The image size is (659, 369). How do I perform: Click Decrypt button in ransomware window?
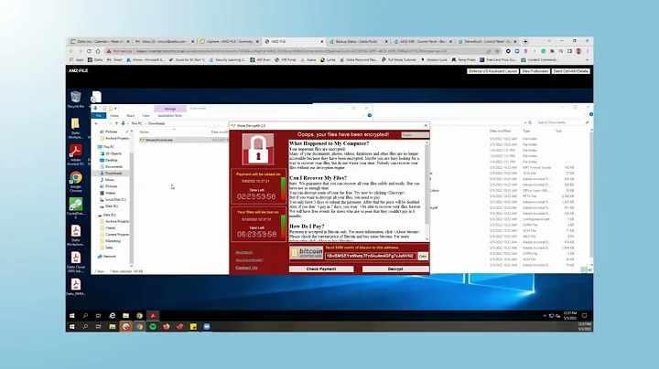click(x=395, y=269)
